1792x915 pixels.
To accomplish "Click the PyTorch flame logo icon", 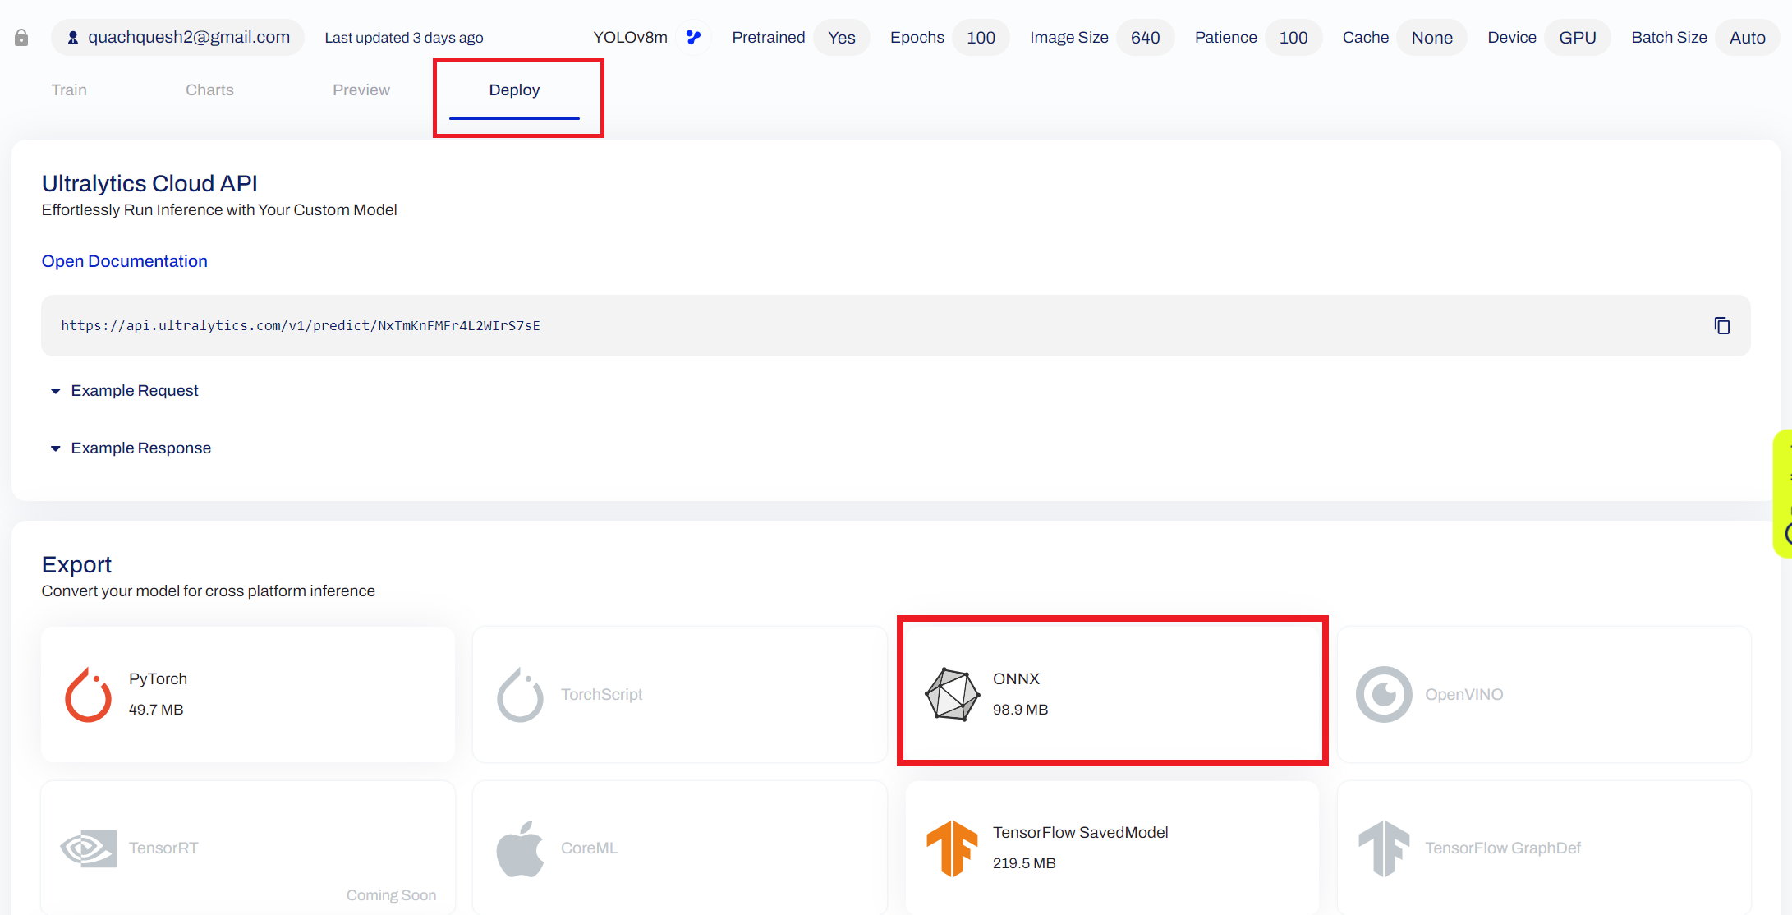I will 88,695.
